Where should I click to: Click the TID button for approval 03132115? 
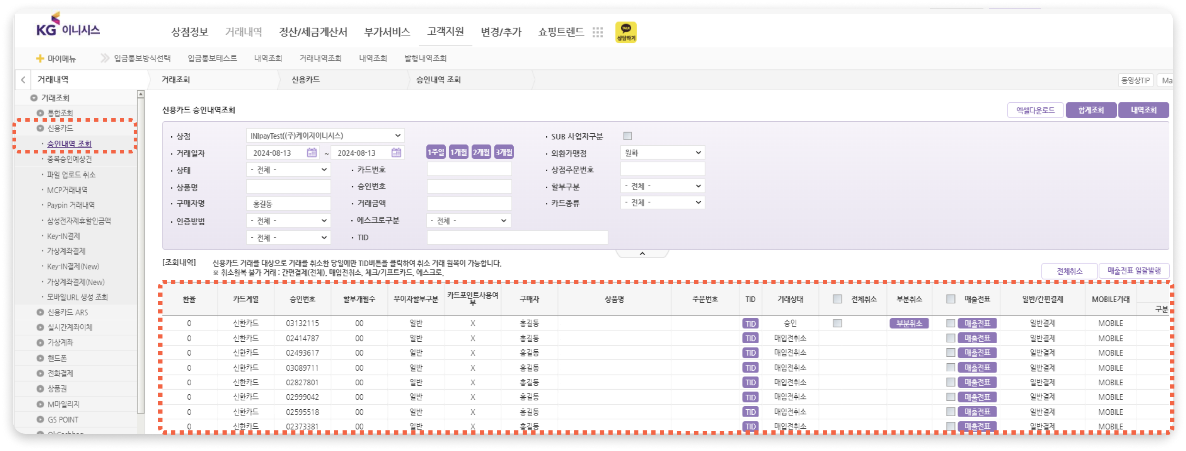750,323
